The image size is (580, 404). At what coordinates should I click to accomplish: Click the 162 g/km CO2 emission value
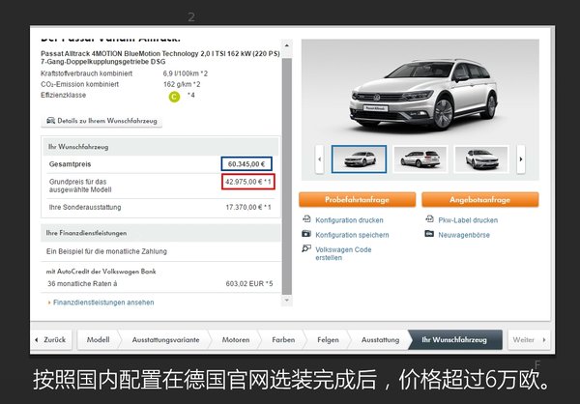(182, 84)
